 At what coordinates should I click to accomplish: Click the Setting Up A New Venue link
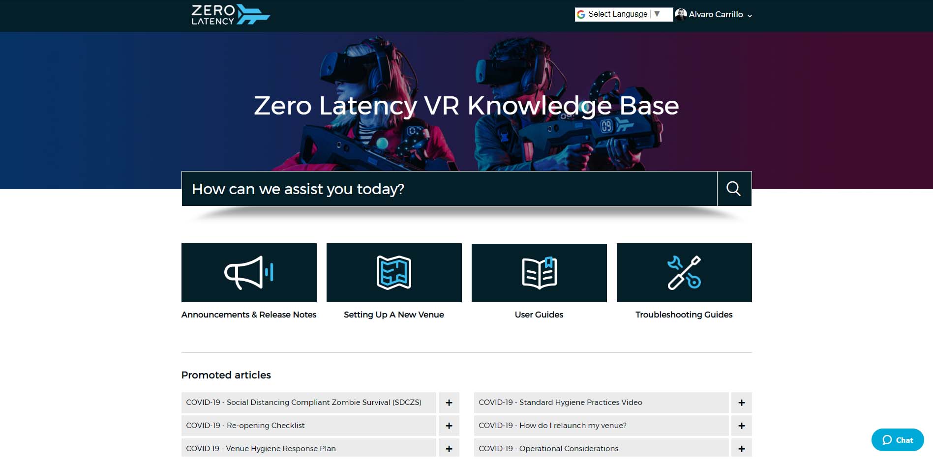[x=394, y=315]
